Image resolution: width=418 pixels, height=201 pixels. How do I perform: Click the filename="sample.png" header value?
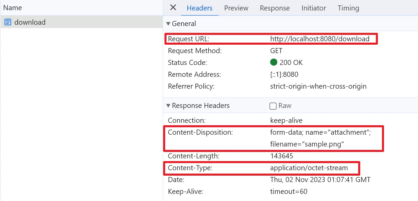307,144
